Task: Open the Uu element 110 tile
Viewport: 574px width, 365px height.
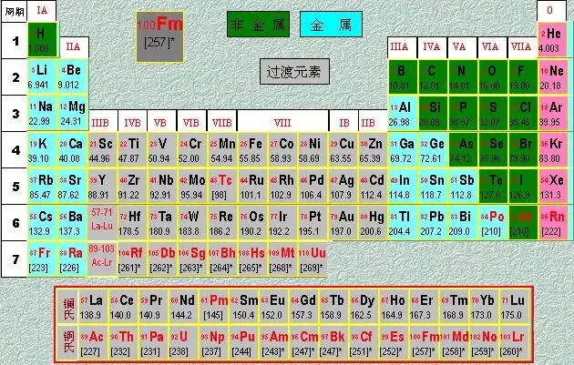Action: click(313, 259)
